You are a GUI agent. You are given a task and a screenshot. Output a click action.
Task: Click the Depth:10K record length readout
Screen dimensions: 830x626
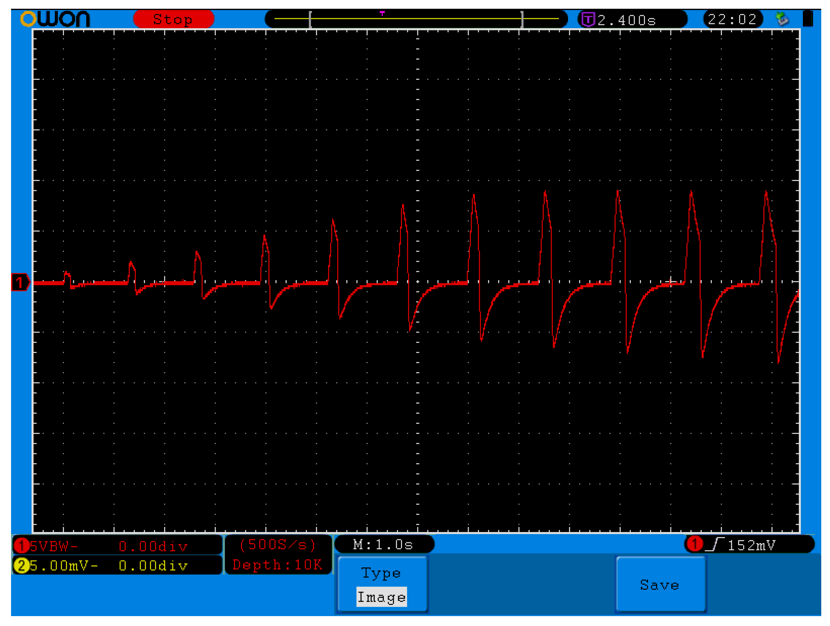tap(277, 565)
